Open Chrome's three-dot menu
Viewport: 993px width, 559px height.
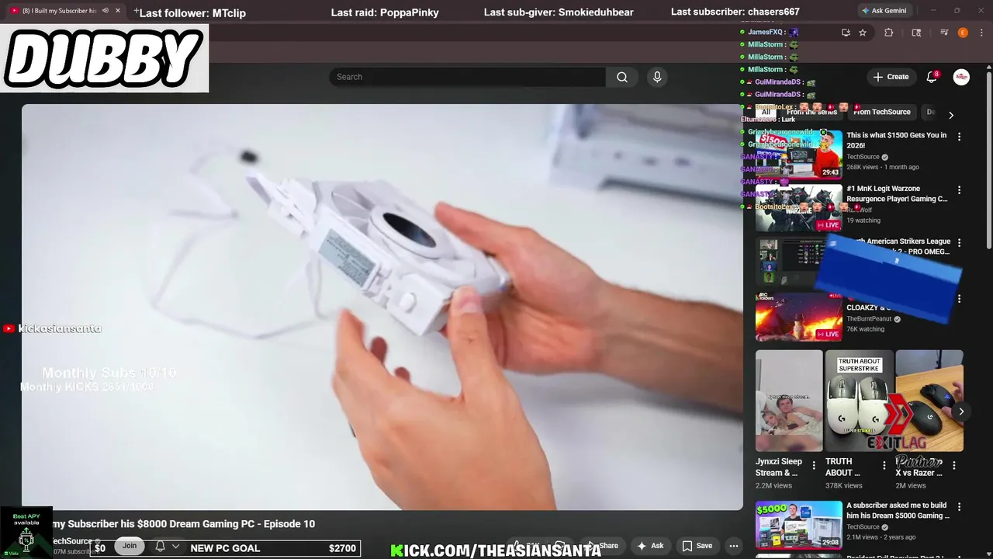[x=981, y=33]
